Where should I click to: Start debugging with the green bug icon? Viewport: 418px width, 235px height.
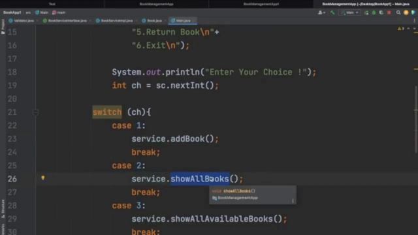click(x=374, y=12)
